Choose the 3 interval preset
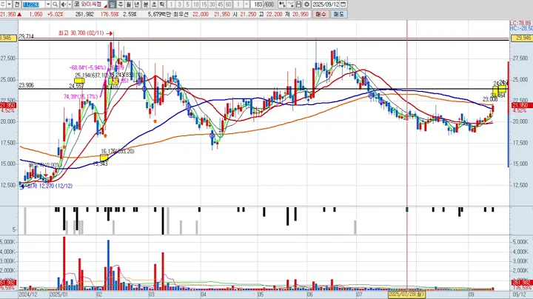533x299 pixels. tap(179, 4)
